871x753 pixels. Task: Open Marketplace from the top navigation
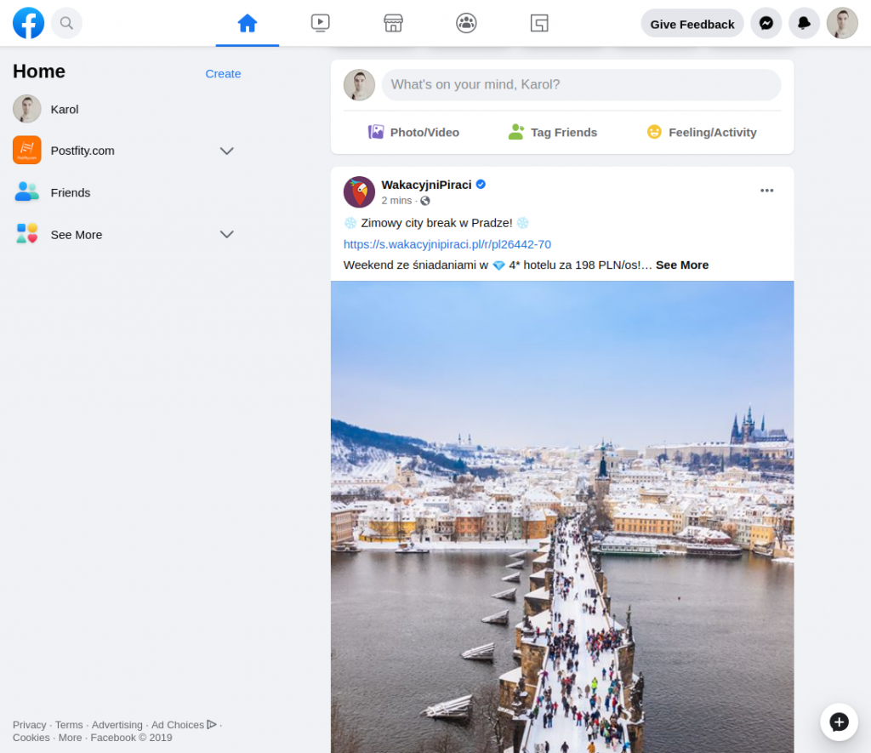[393, 23]
